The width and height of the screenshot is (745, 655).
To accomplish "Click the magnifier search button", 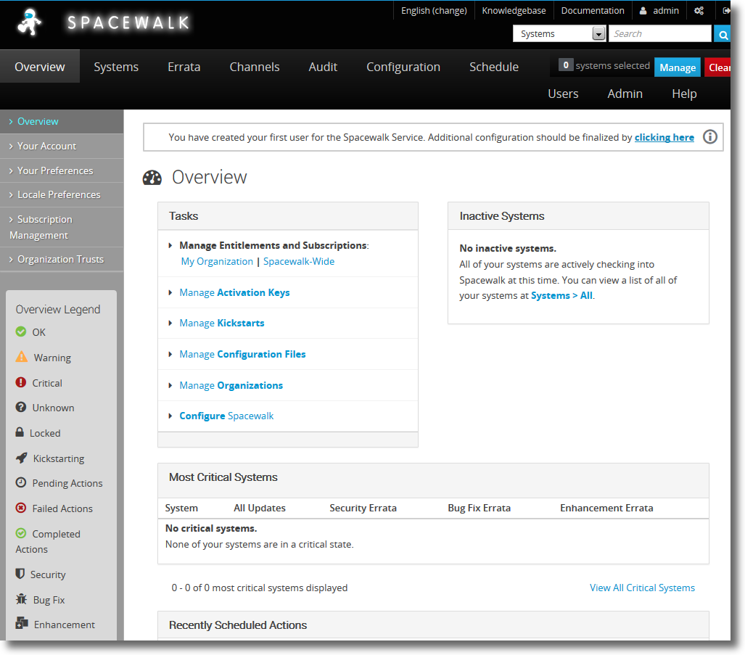I will (723, 34).
